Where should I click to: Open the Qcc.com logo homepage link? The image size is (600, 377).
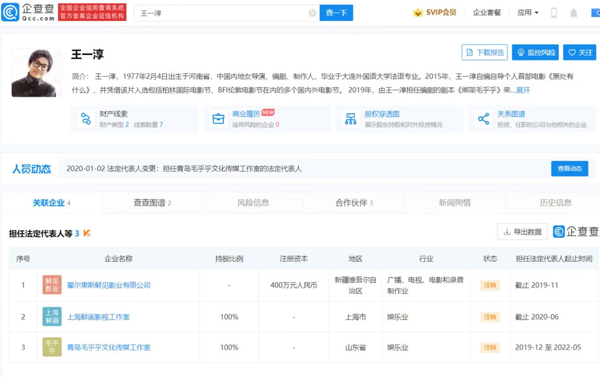[29, 12]
